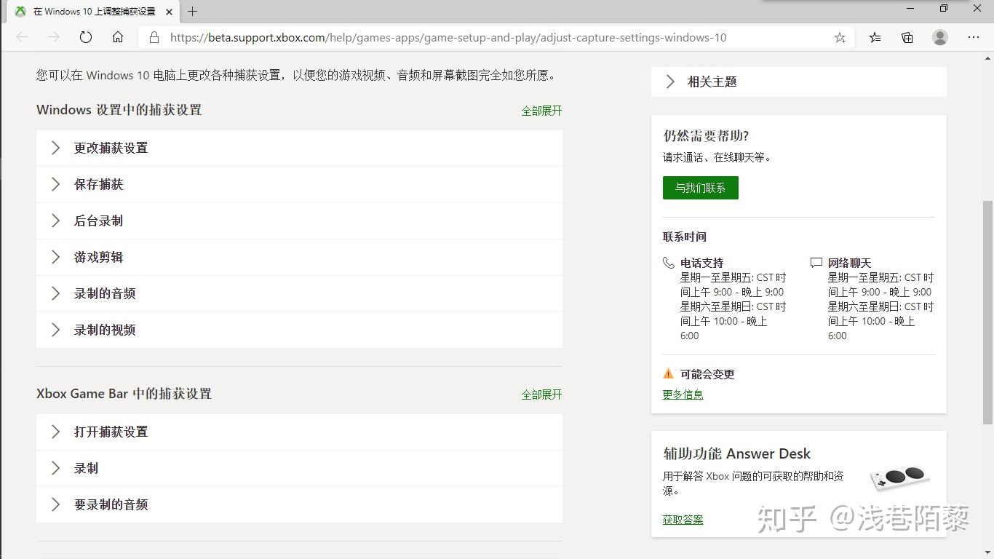Viewport: 994px width, 559px height.
Task: Click the site lock icon in address bar
Action: pyautogui.click(x=154, y=37)
